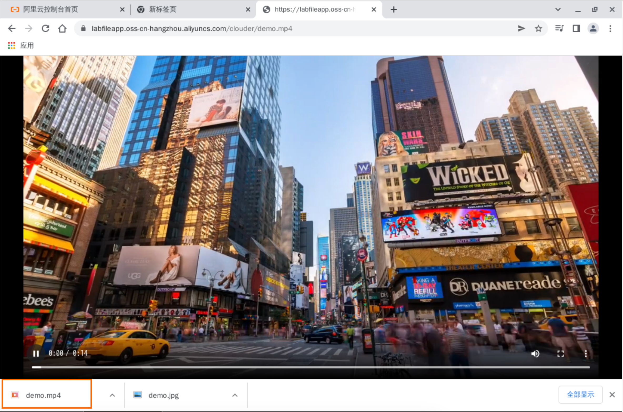
Task: Enter video fullscreen mode
Action: point(560,354)
